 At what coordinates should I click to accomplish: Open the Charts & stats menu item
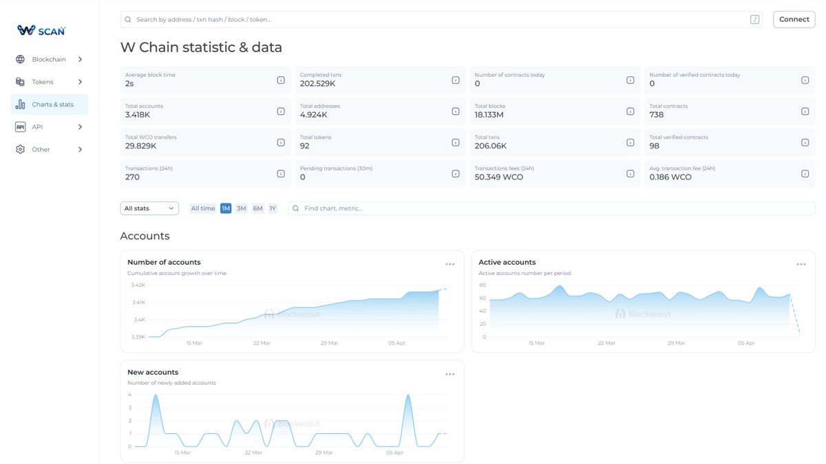click(x=50, y=104)
